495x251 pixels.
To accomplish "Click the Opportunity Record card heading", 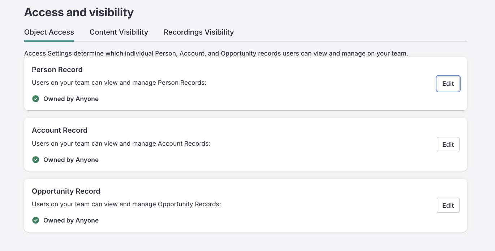I will tap(66, 191).
